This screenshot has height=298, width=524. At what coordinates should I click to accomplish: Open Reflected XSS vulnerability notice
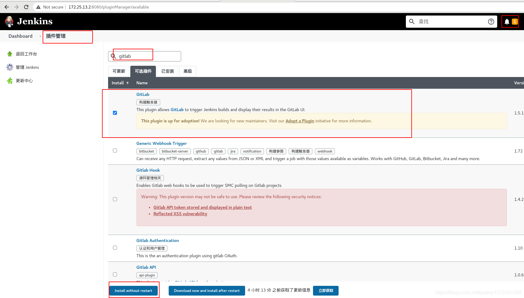click(x=180, y=214)
